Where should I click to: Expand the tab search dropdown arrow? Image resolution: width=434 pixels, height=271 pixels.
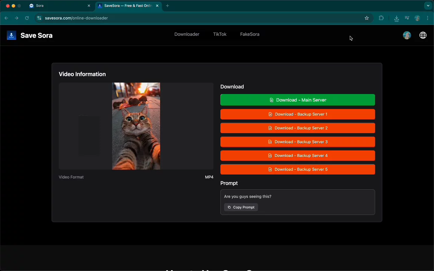pos(428,6)
